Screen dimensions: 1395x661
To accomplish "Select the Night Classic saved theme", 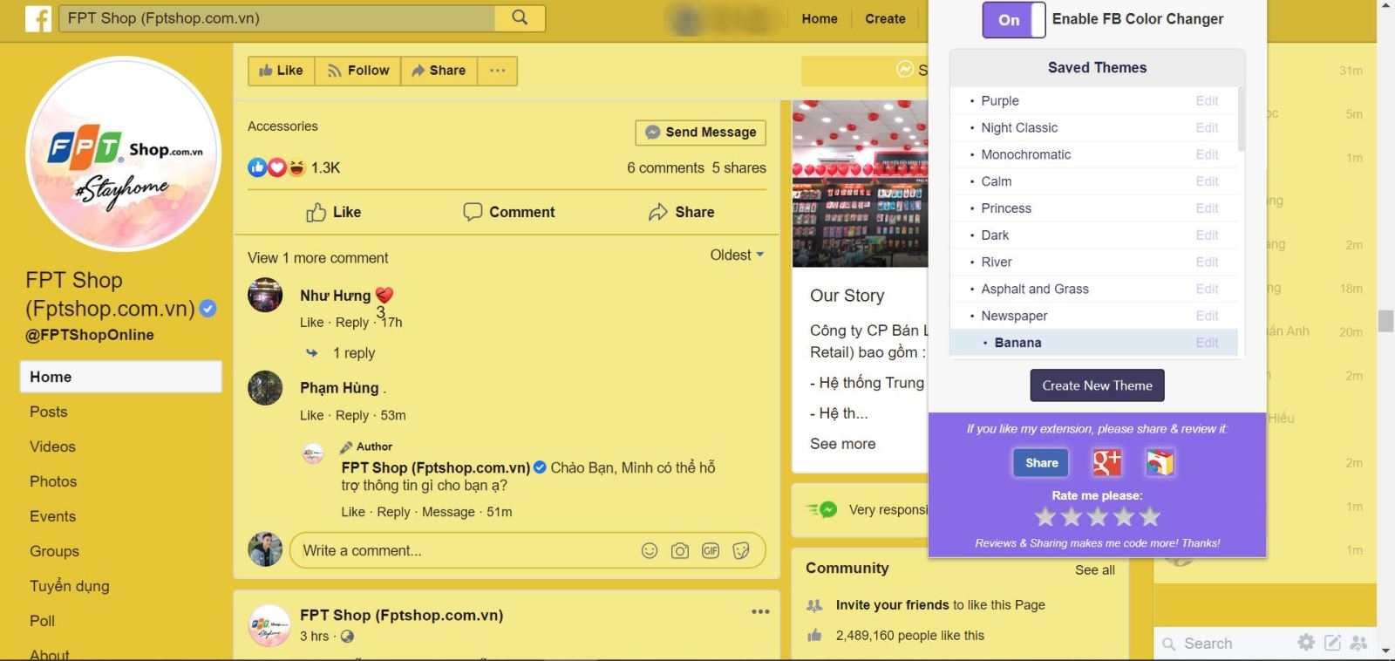I will (1019, 128).
